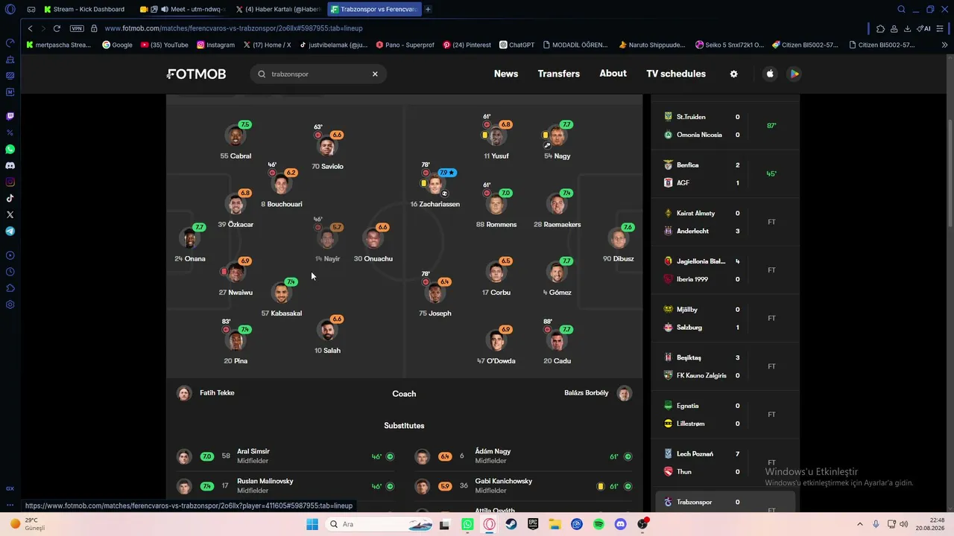Expand the hidden system tray icons

point(859,524)
